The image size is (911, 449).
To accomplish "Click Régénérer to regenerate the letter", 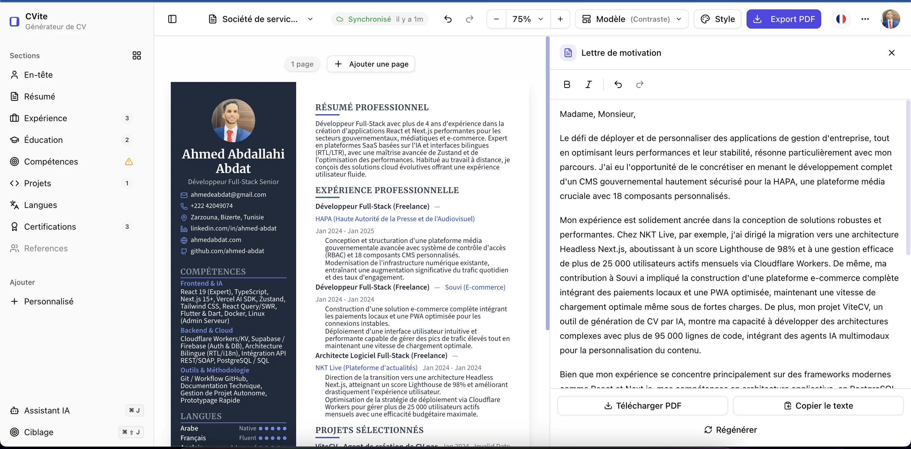I will (x=730, y=429).
